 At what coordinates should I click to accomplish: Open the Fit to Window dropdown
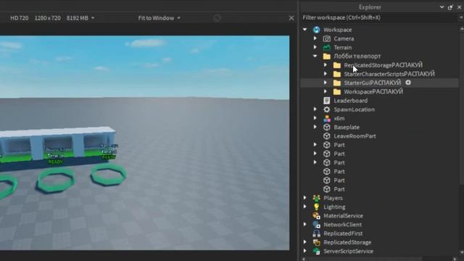[x=159, y=18]
